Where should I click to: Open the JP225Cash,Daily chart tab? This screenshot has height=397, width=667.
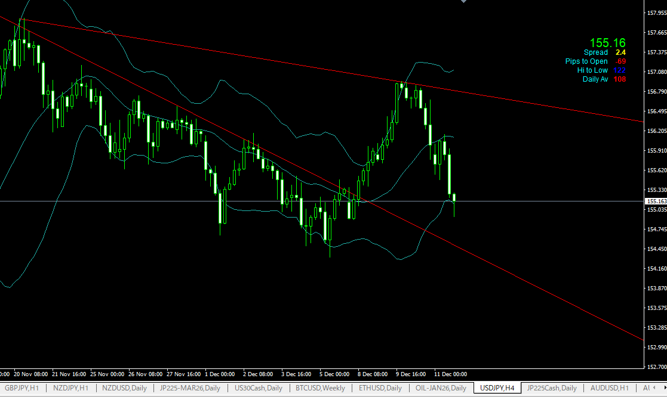pyautogui.click(x=551, y=388)
